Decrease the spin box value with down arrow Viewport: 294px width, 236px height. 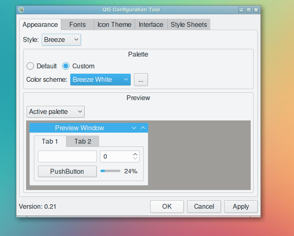[135, 158]
